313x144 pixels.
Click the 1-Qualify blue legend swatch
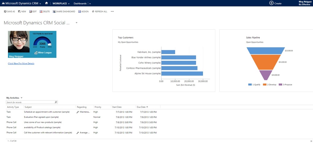pyautogui.click(x=250, y=85)
